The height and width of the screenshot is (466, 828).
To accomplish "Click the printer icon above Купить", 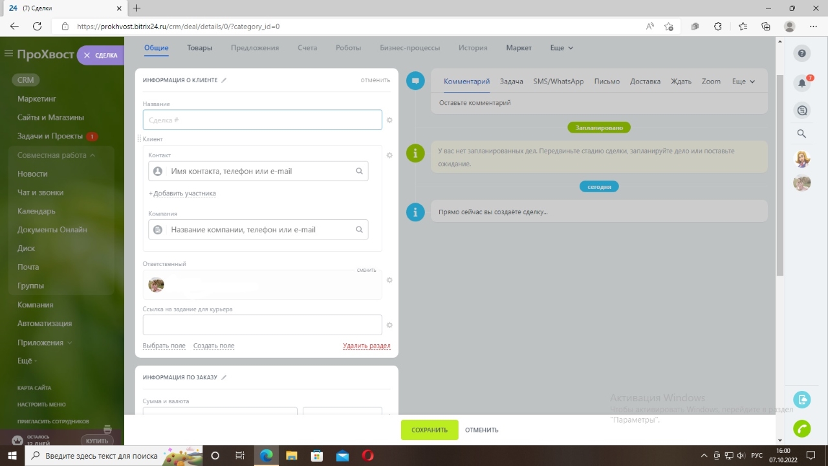I will [x=107, y=429].
